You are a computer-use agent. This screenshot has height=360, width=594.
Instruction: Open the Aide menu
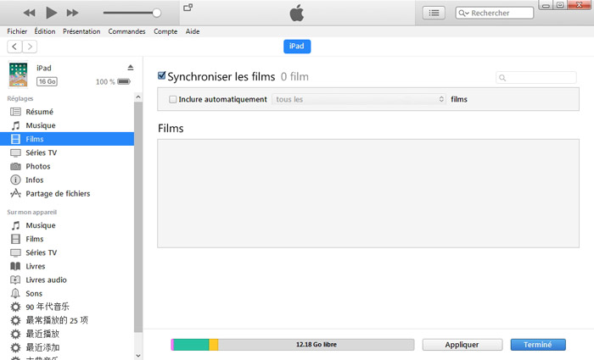coord(193,31)
